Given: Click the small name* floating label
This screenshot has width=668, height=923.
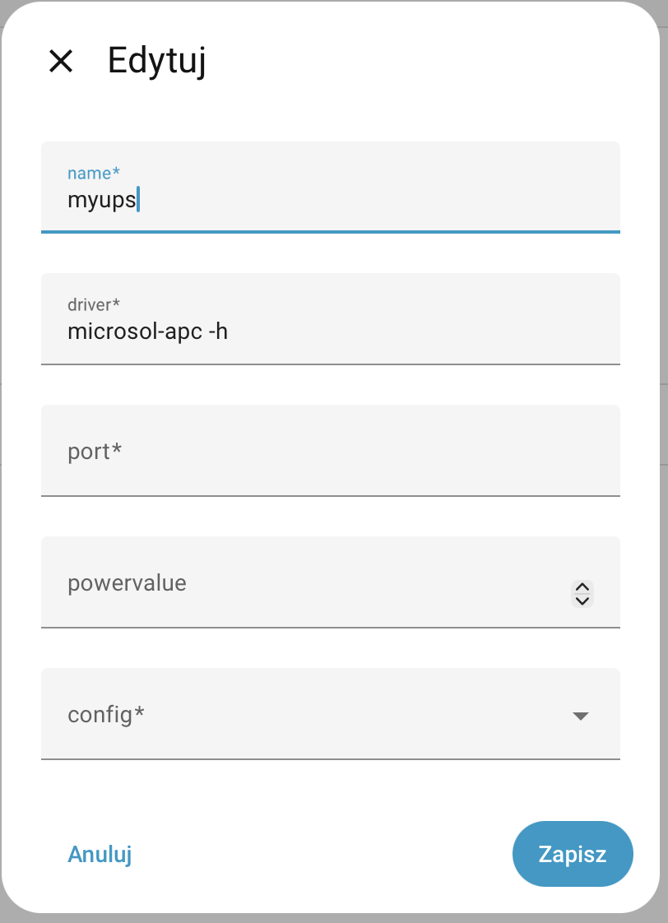Looking at the screenshot, I should tap(94, 173).
